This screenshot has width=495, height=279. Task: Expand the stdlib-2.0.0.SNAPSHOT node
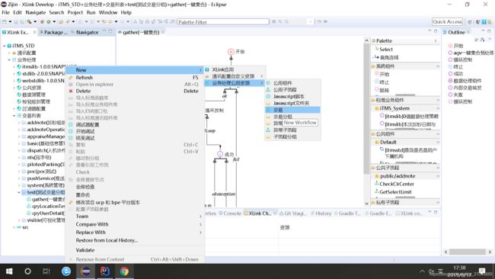pos(14,74)
